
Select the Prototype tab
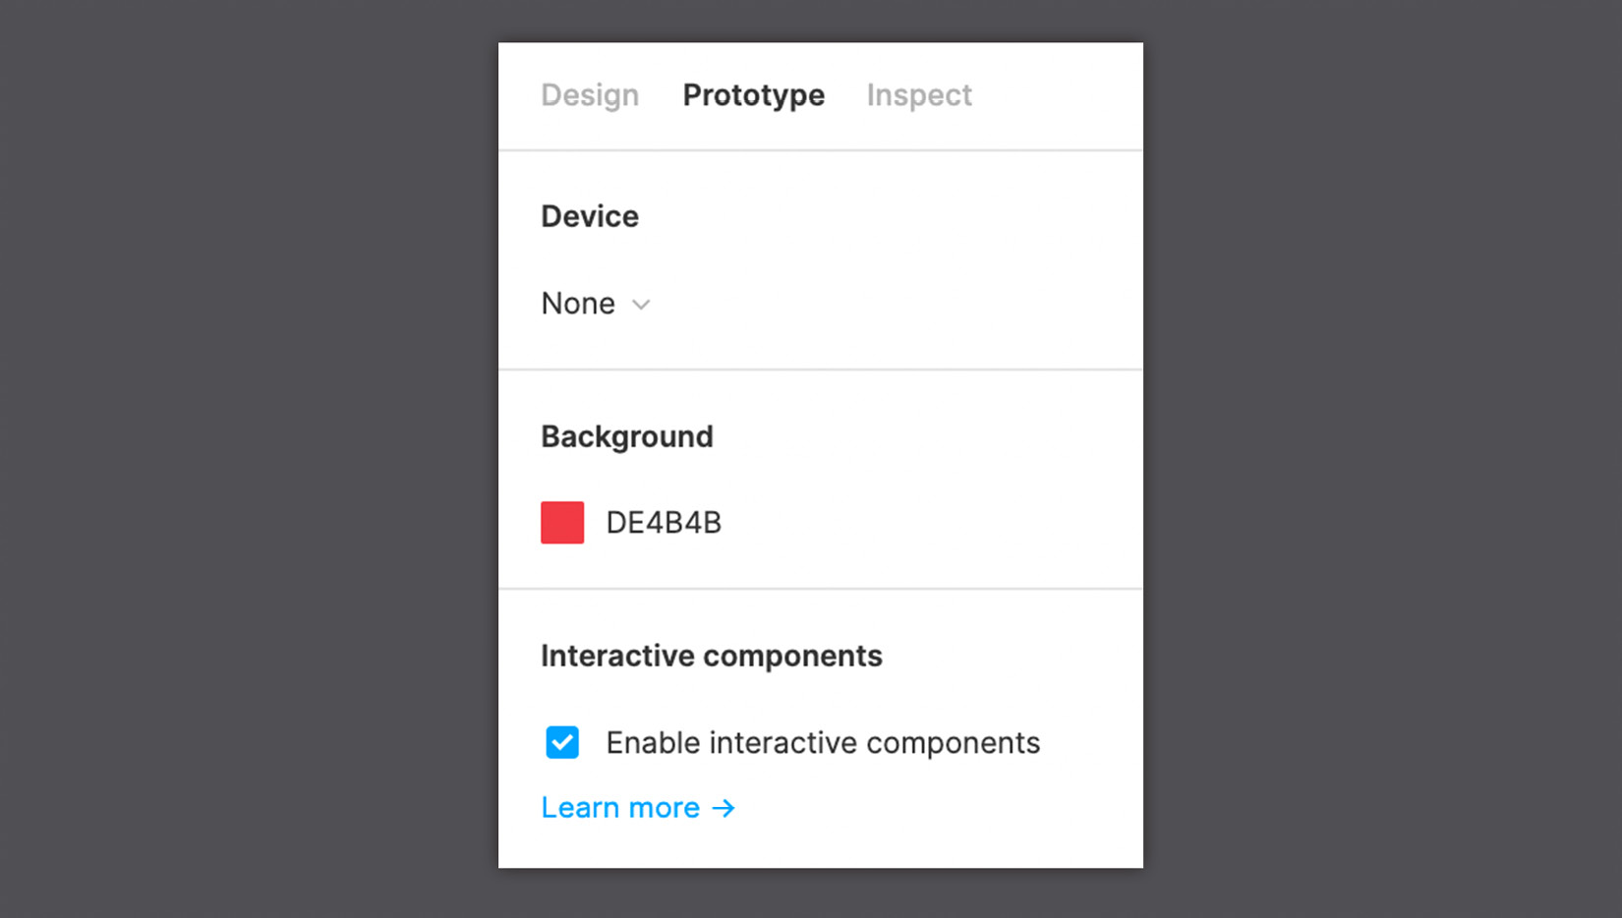pos(753,95)
